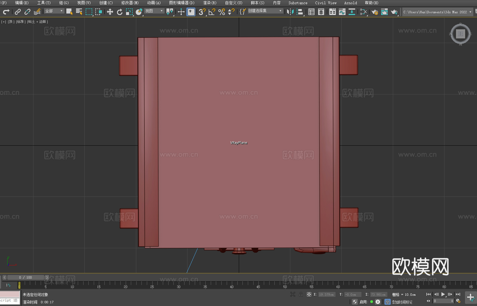This screenshot has width=477, height=306.
Task: Open the Substance menu
Action: coord(298,3)
